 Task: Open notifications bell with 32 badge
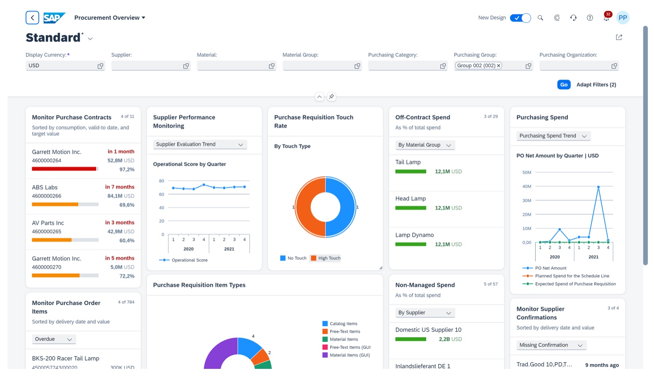607,17
